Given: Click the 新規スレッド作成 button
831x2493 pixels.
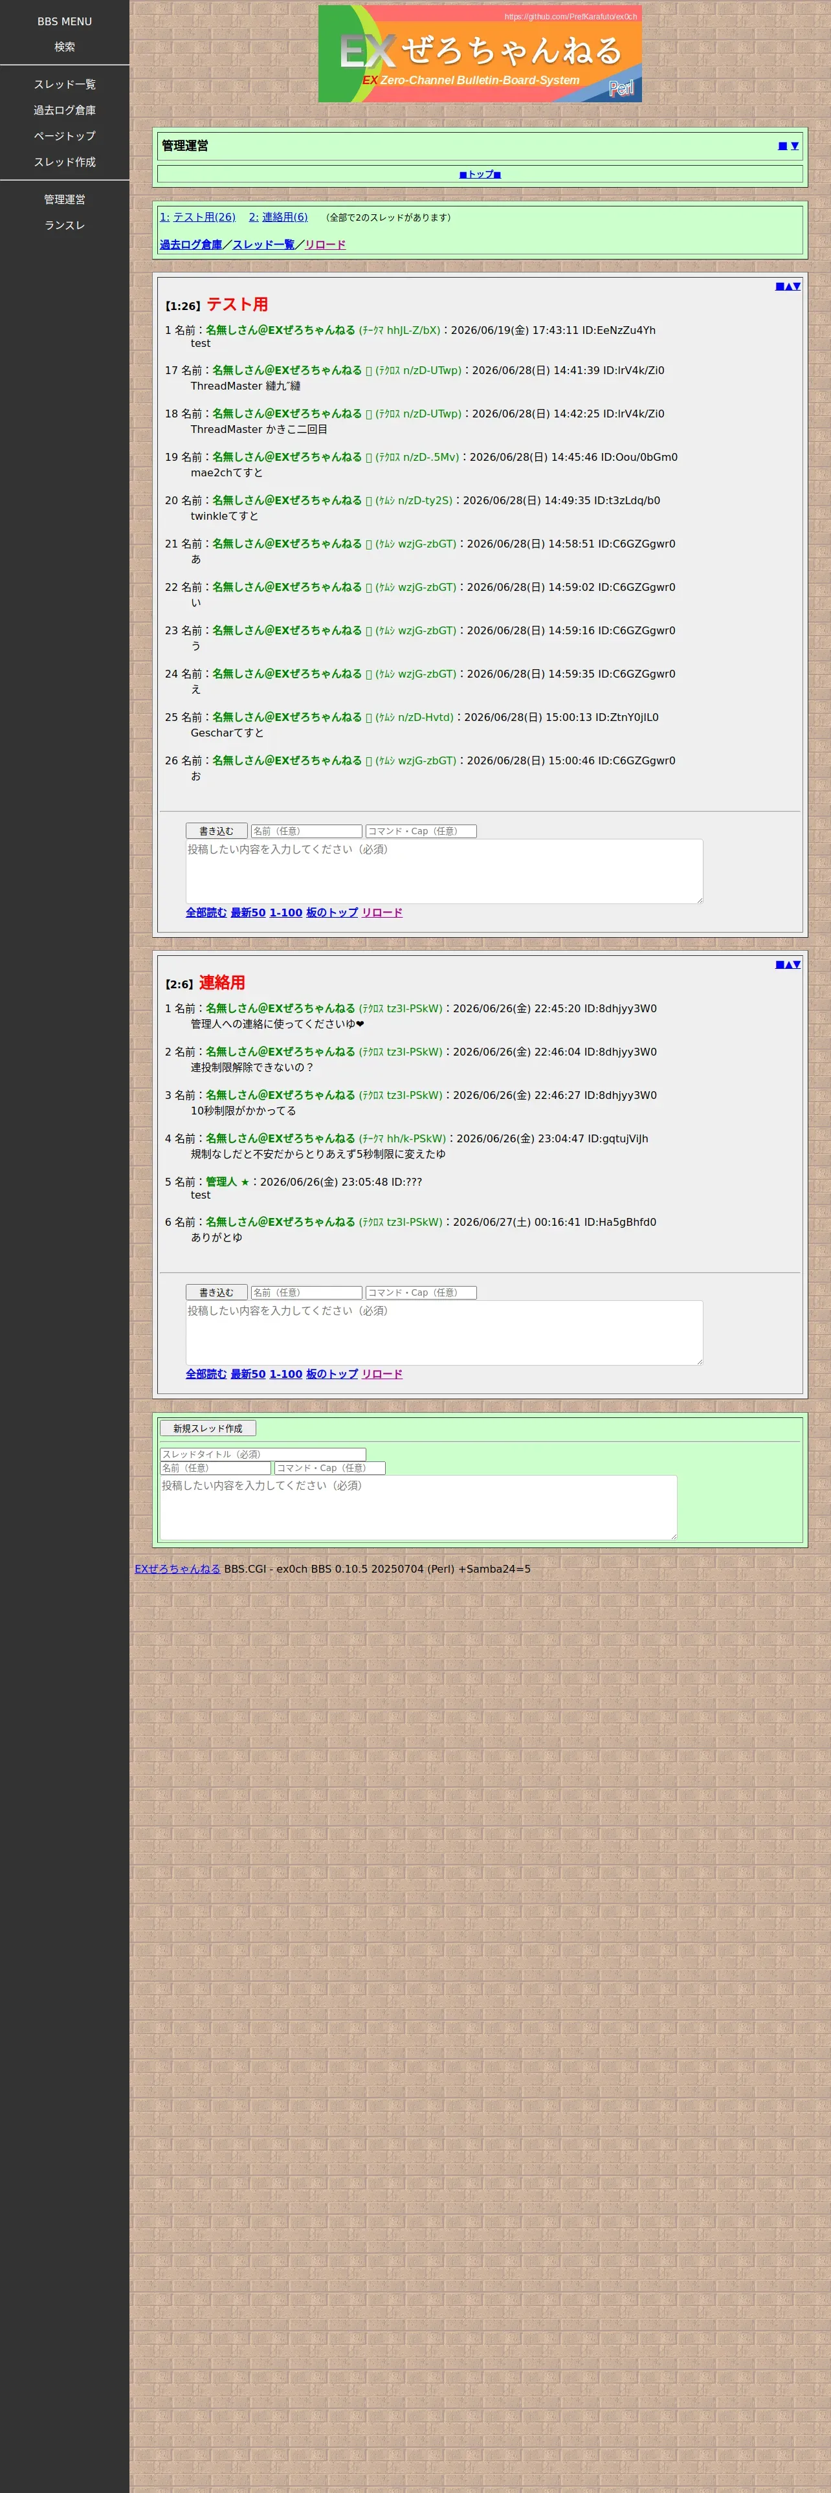Looking at the screenshot, I should click(208, 1428).
